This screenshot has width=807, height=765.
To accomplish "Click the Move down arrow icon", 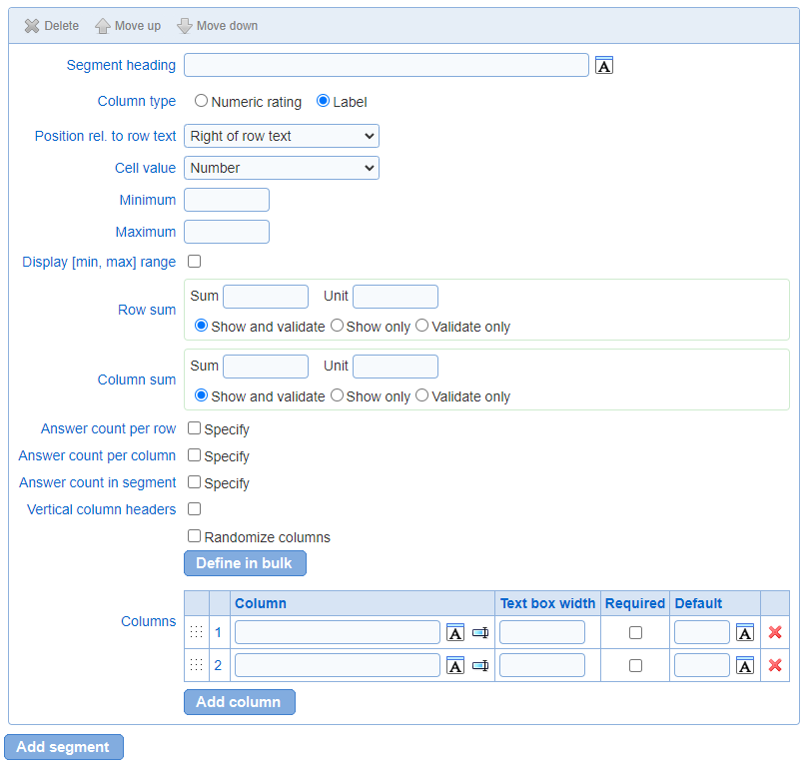I will point(184,26).
